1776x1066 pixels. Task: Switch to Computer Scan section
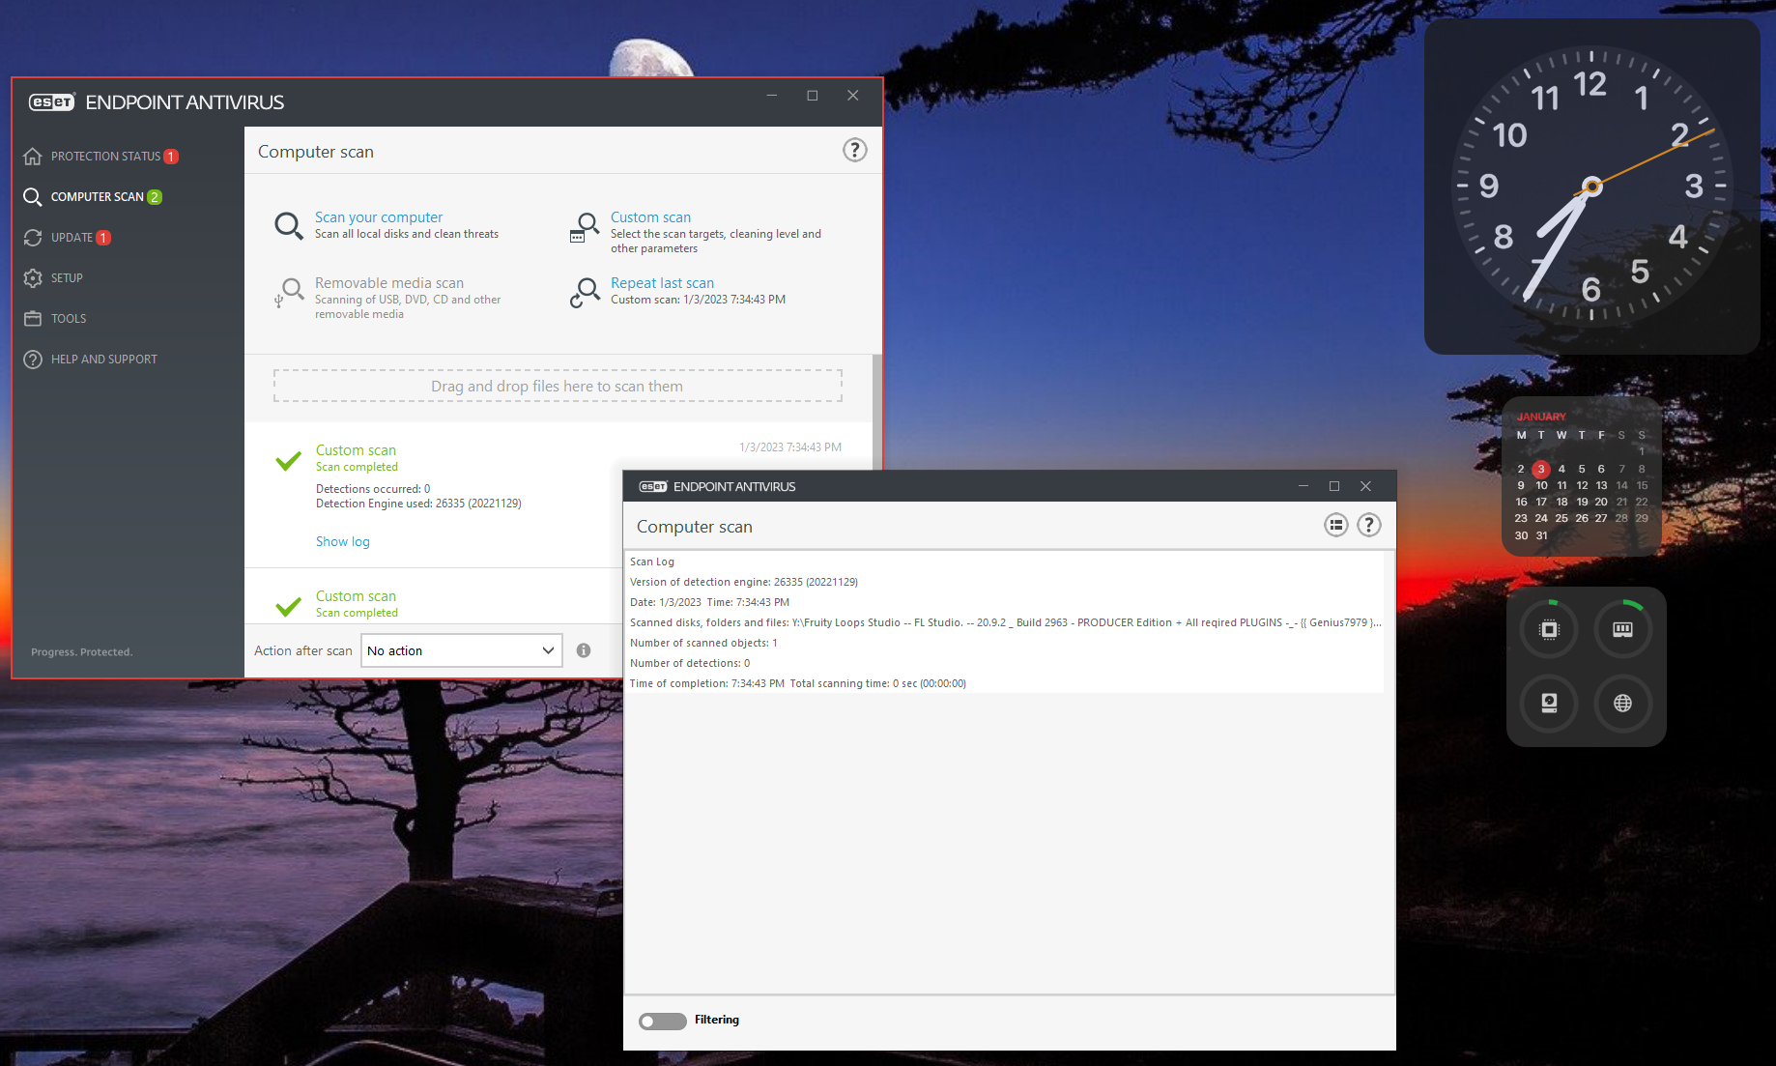tap(97, 197)
